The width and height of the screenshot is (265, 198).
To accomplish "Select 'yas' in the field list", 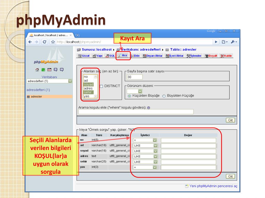I will pos(89,96).
